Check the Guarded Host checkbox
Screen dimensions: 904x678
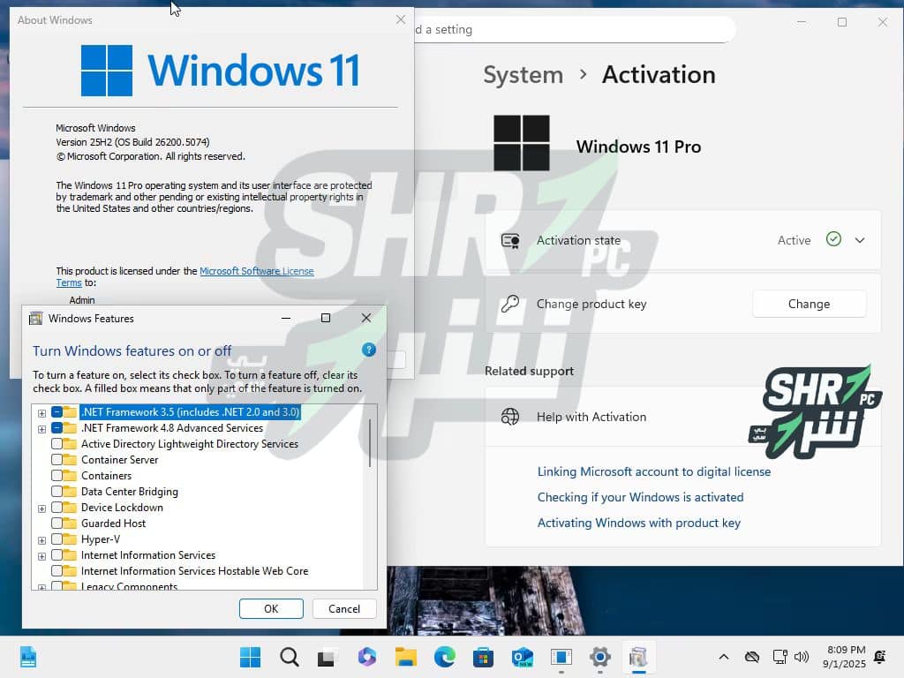(x=56, y=523)
